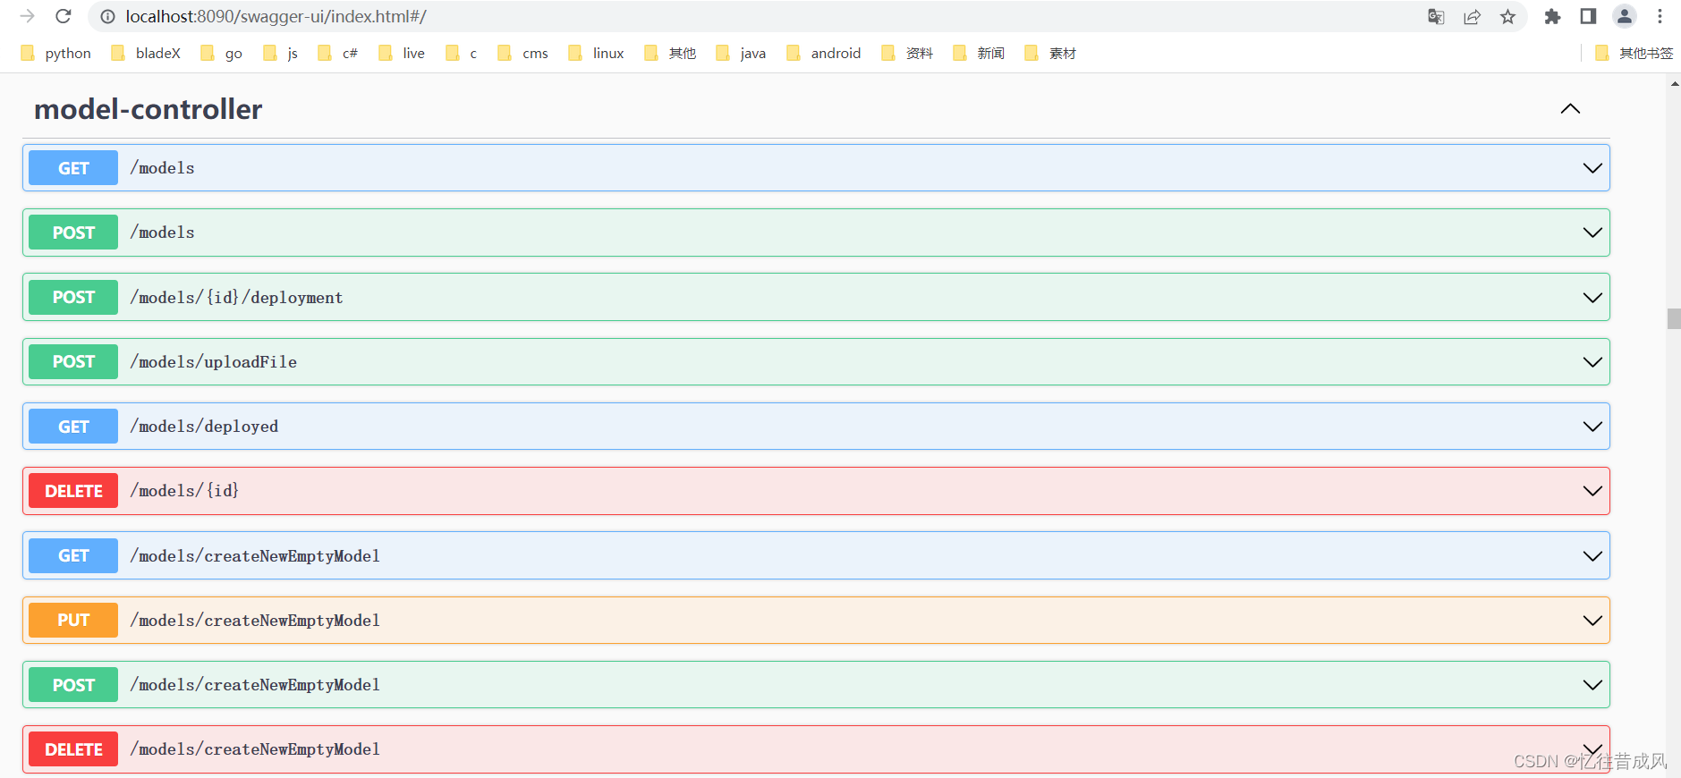Expand the POST /models operation chevron
1681x778 pixels.
pos(1592,233)
